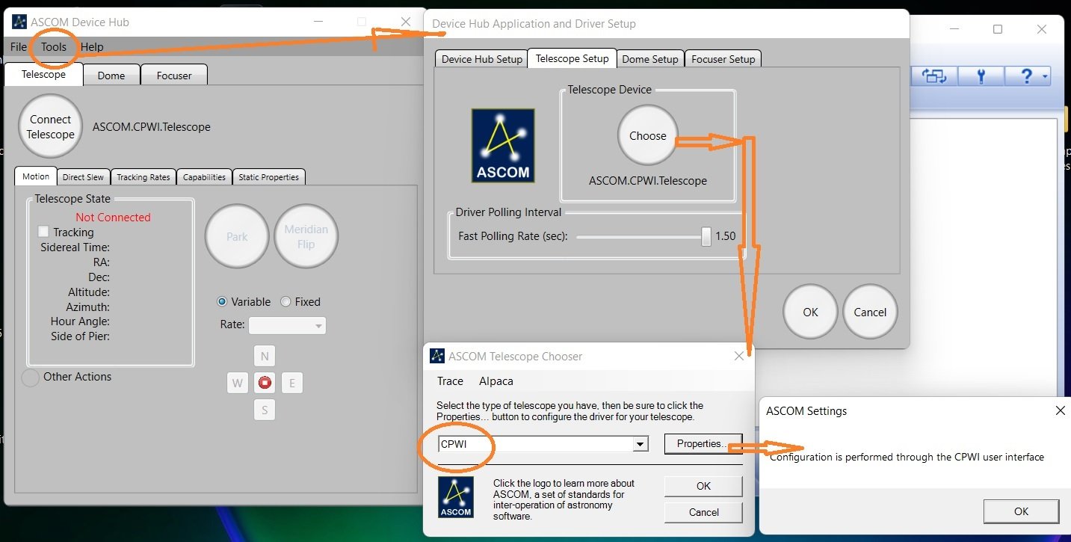
Task: Click the sync arrows icon in background window
Action: [x=934, y=76]
